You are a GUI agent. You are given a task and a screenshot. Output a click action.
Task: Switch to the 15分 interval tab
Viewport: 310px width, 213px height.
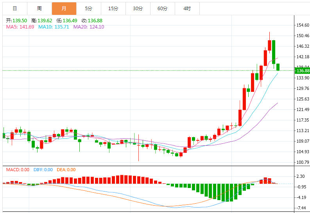[113, 8]
